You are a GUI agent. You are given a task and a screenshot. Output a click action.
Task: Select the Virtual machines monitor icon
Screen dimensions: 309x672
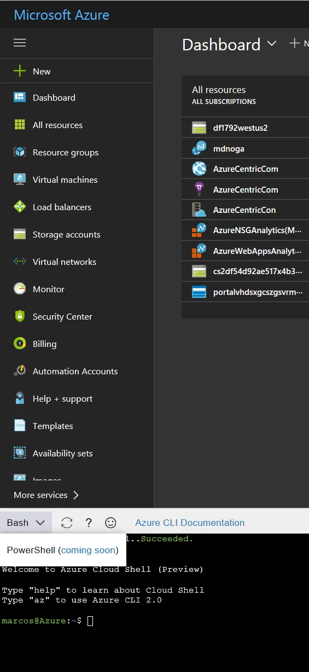(20, 179)
